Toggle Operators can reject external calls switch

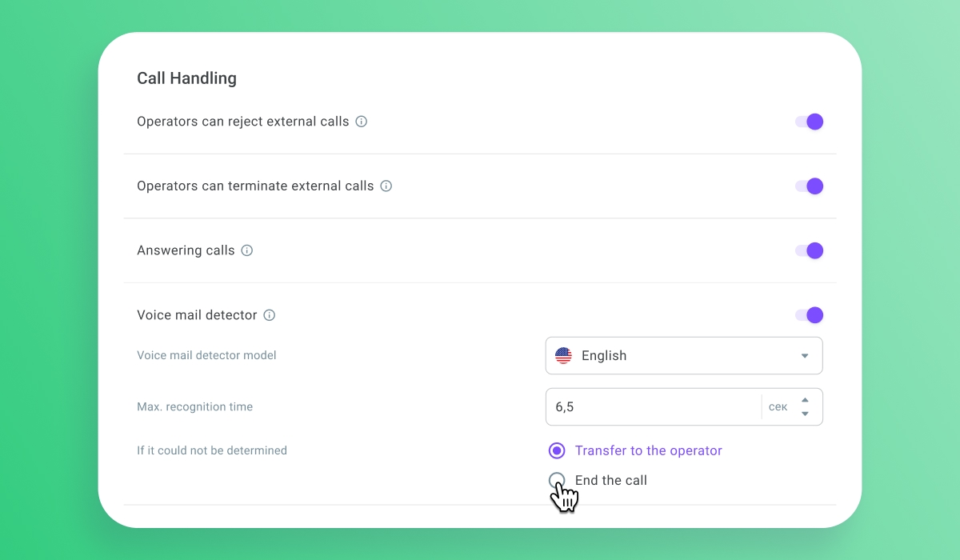coord(809,122)
